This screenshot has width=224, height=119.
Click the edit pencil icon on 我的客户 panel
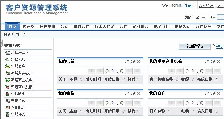207,93
